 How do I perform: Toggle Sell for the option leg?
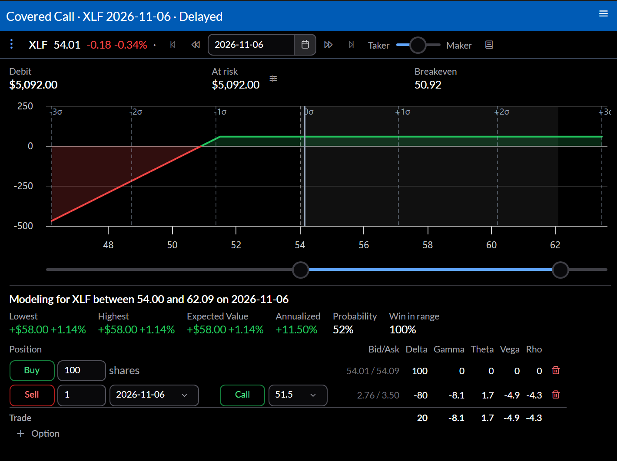coord(32,395)
